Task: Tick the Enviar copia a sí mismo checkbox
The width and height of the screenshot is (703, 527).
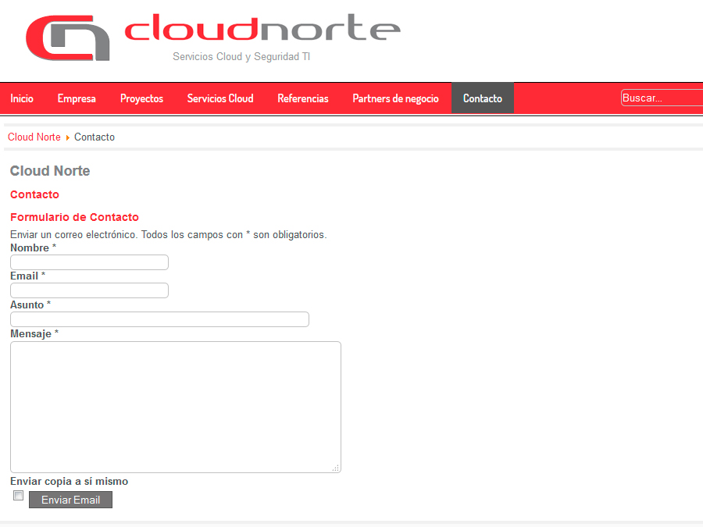Action: [x=19, y=495]
